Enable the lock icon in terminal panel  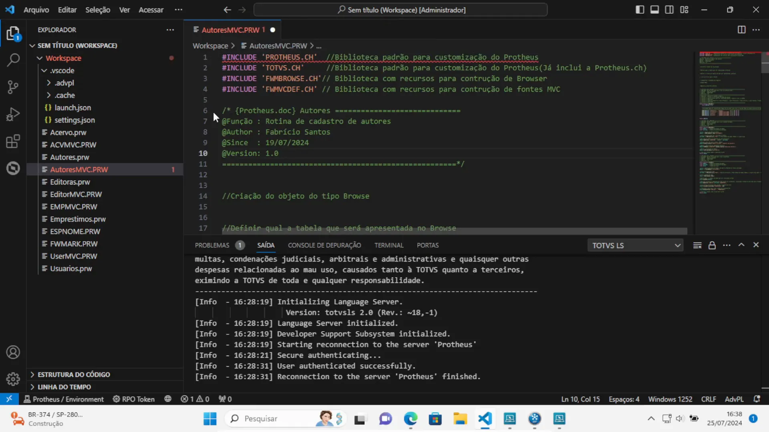point(713,245)
